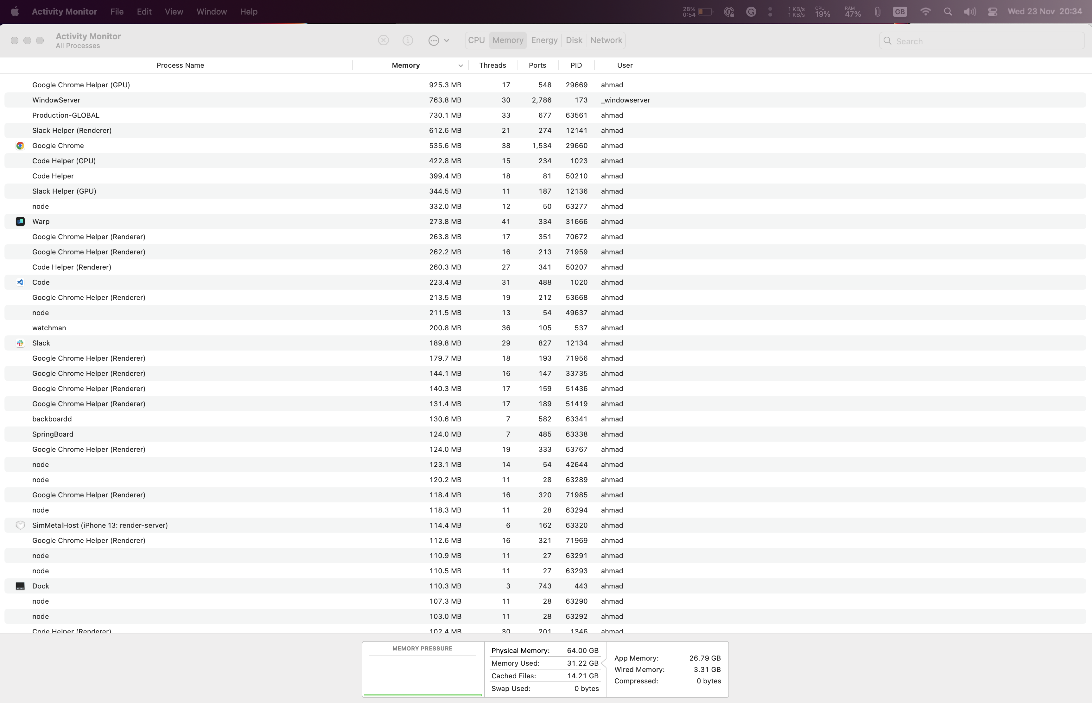The height and width of the screenshot is (703, 1092).
Task: Click the date and time in menu bar
Action: pos(1044,11)
